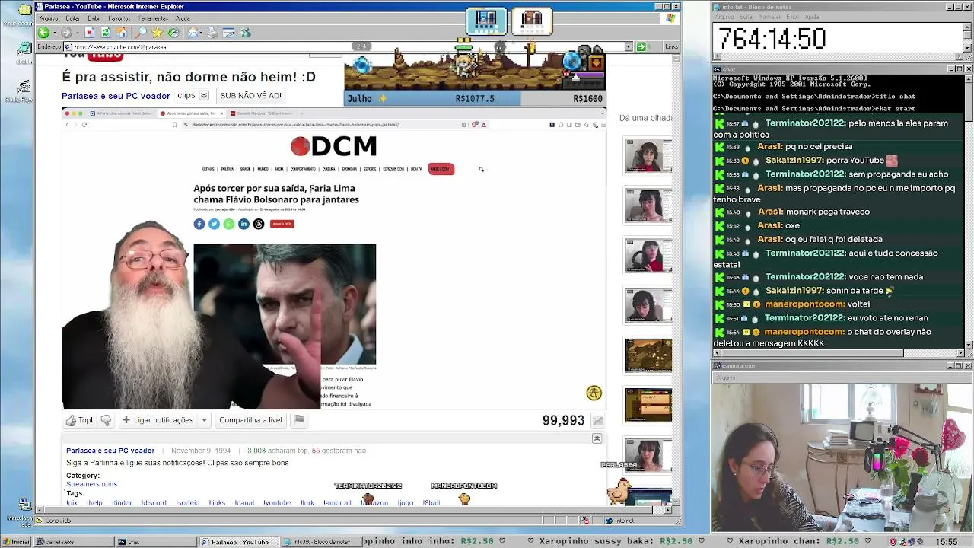Click the chat window horizontal scrollbar
This screenshot has height=548, width=974.
pos(838,352)
